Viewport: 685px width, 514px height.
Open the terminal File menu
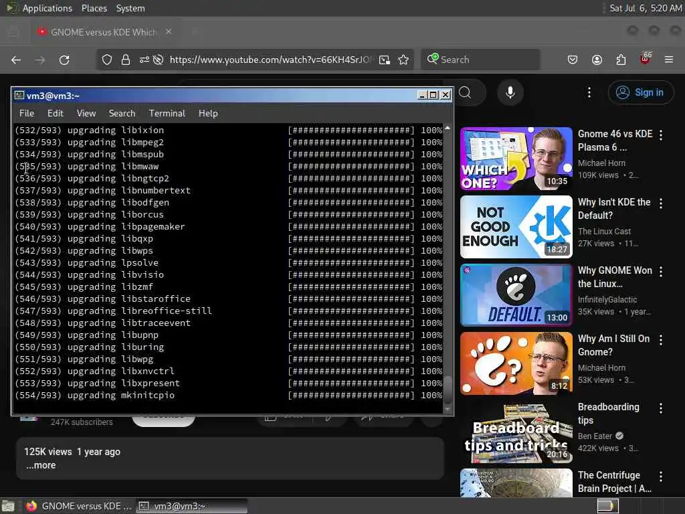27,113
